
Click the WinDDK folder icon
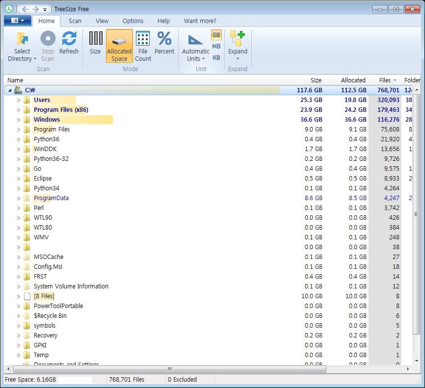coord(27,149)
